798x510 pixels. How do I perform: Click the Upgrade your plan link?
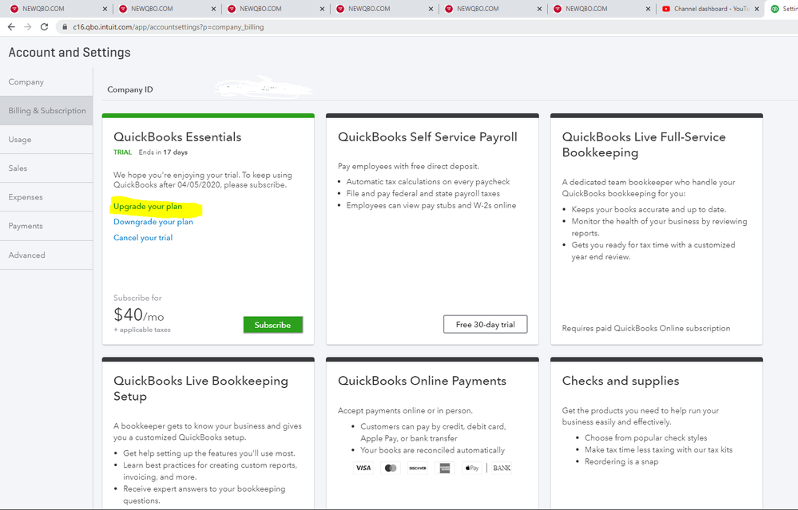148,207
